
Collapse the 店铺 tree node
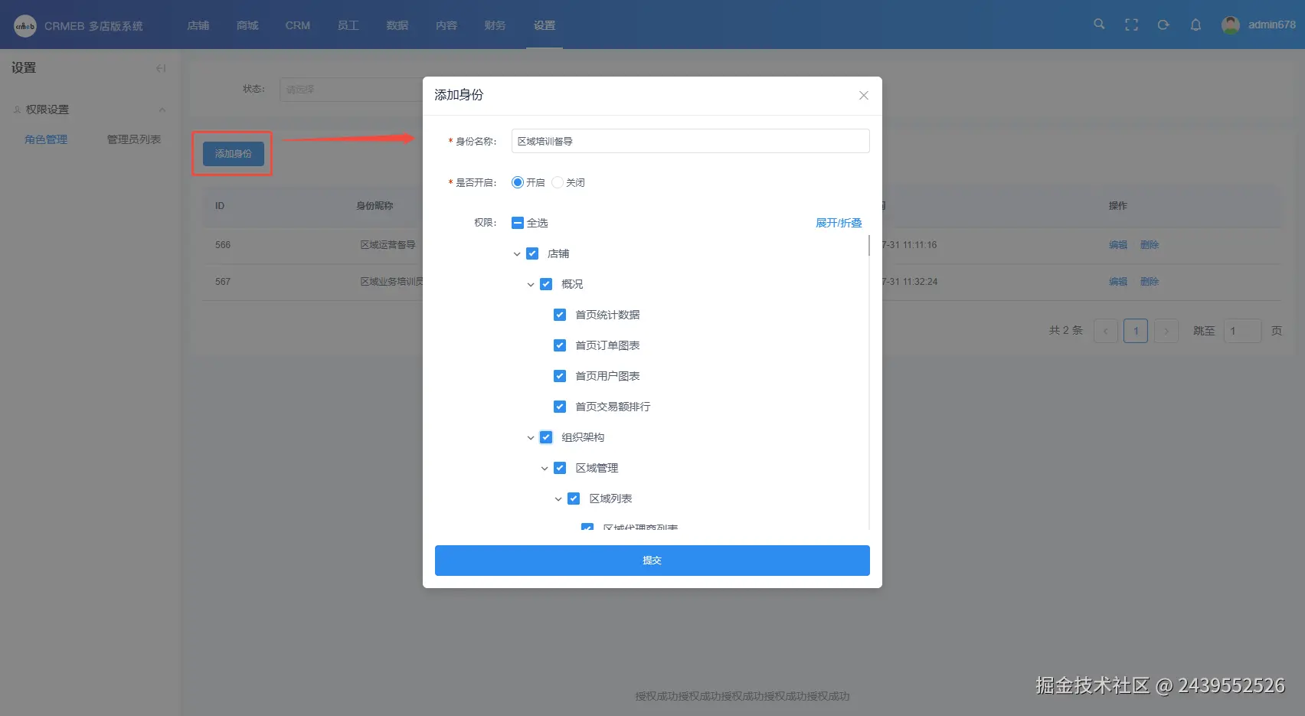(517, 253)
